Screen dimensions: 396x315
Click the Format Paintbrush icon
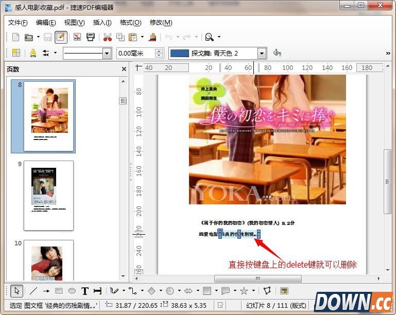pos(152,37)
